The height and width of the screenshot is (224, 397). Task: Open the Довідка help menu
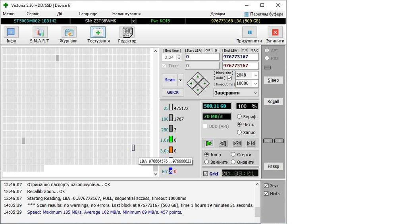point(218,14)
